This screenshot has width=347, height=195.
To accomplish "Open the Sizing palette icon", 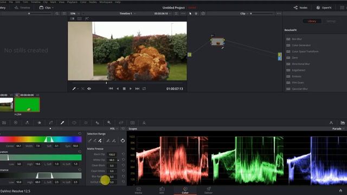I will [x=121, y=123].
